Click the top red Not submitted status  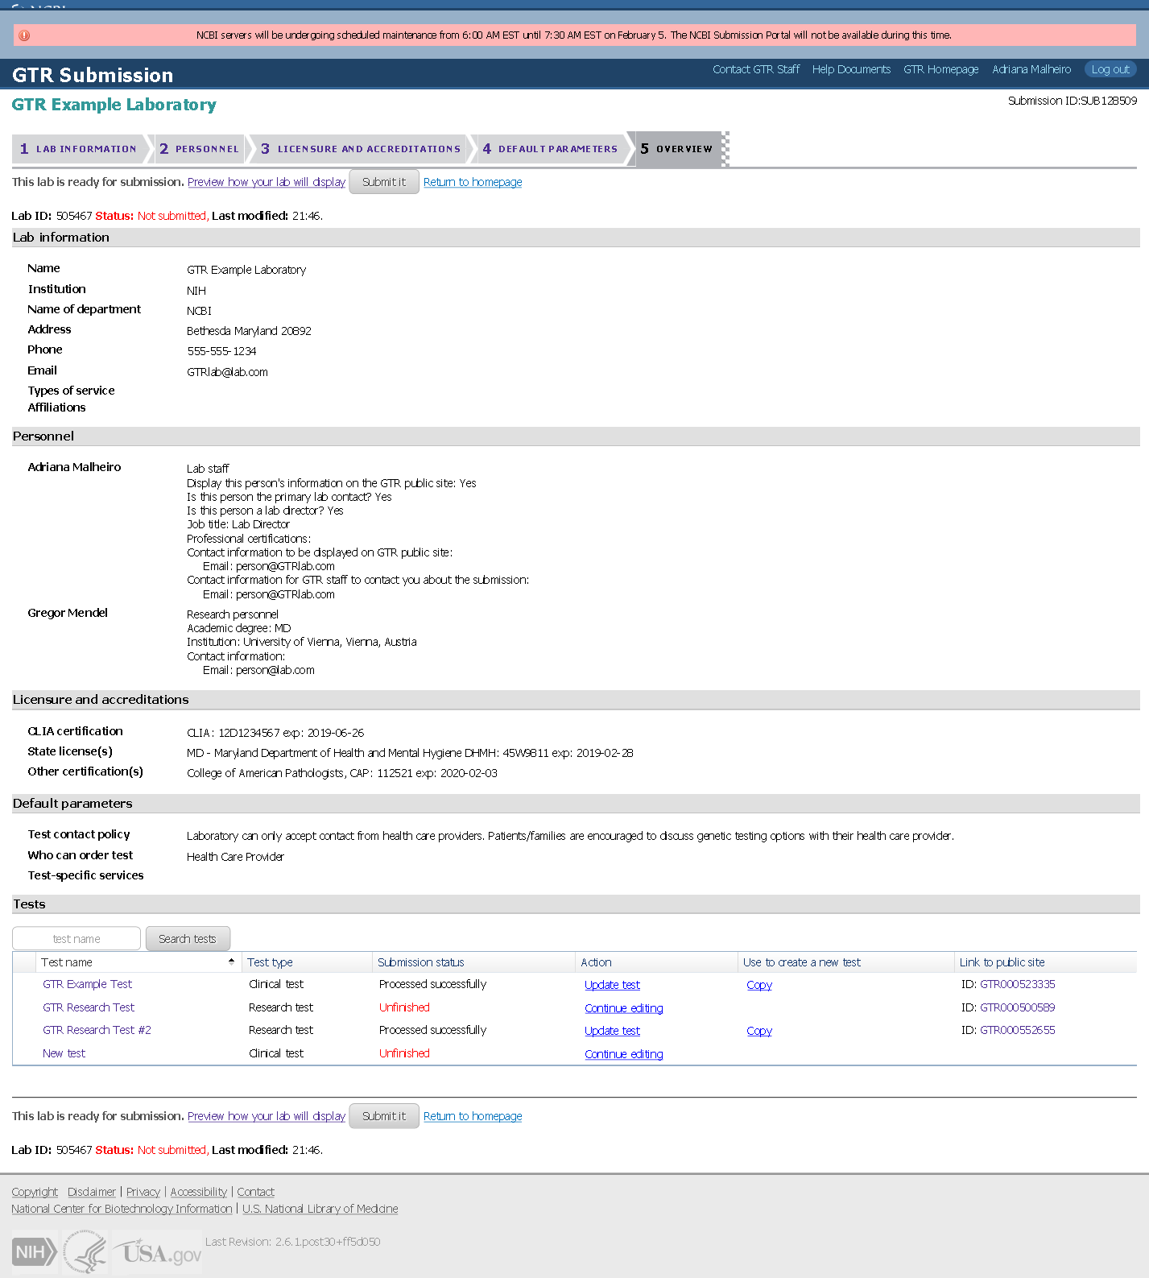click(172, 216)
